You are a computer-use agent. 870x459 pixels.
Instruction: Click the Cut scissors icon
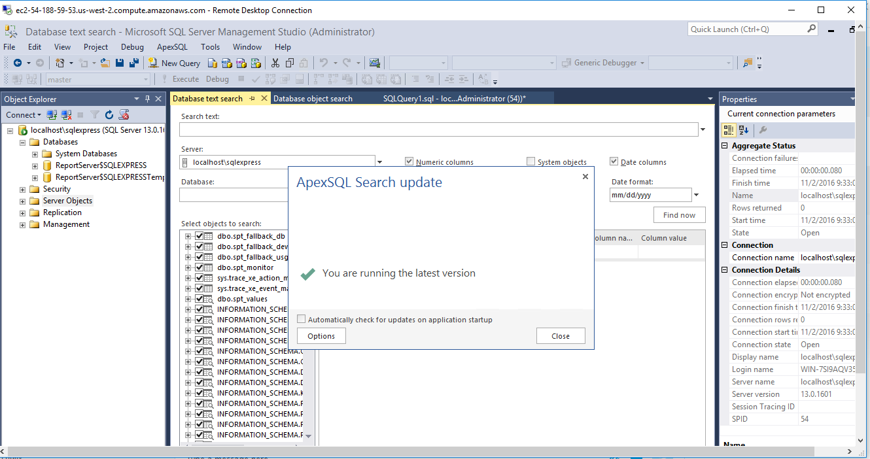click(x=275, y=63)
